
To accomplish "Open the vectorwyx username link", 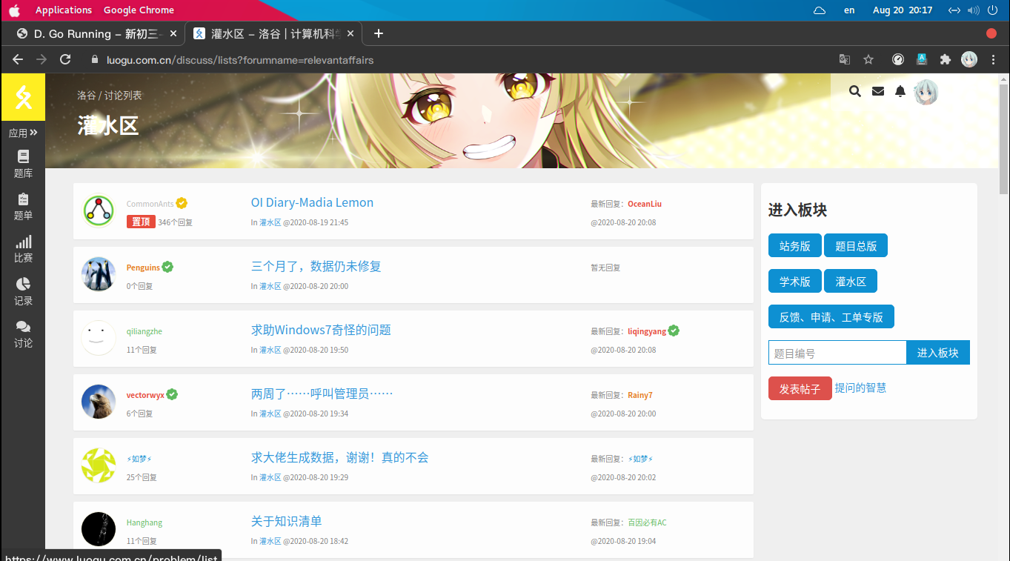I will coord(145,395).
